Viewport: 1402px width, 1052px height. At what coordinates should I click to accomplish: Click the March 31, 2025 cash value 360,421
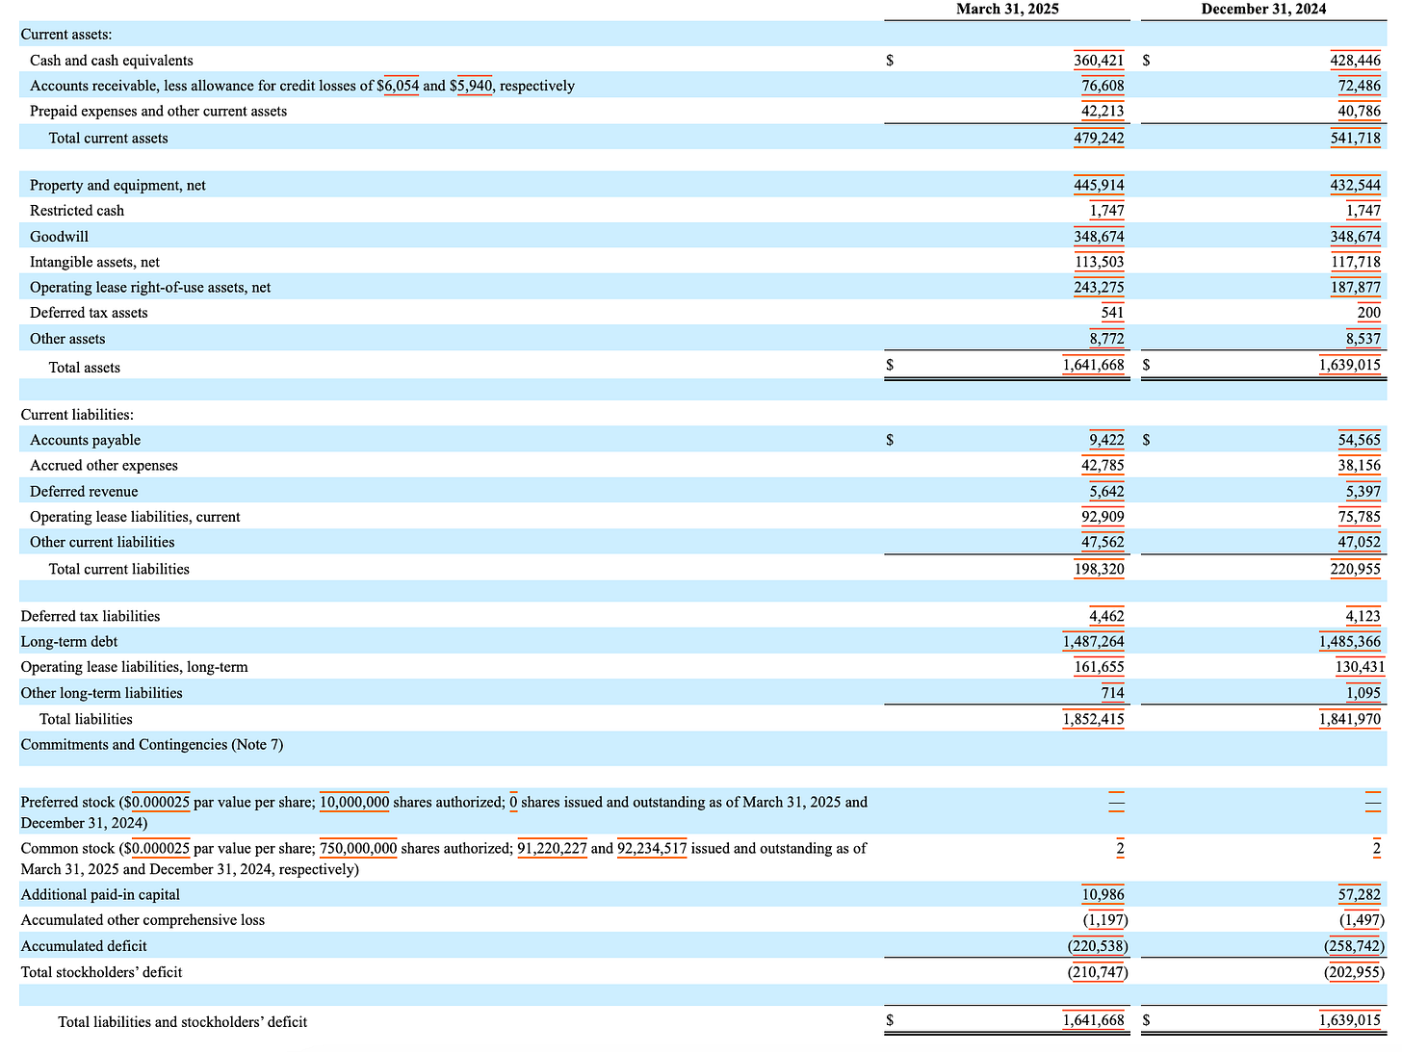point(1099,61)
